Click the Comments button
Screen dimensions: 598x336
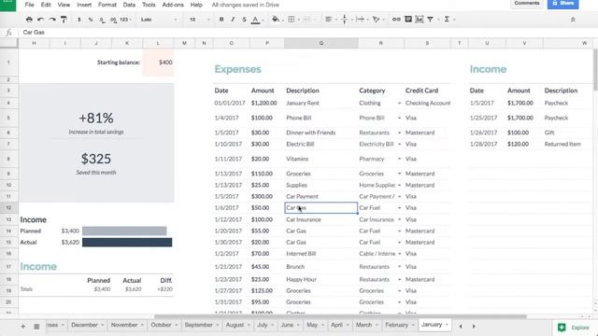click(x=527, y=4)
